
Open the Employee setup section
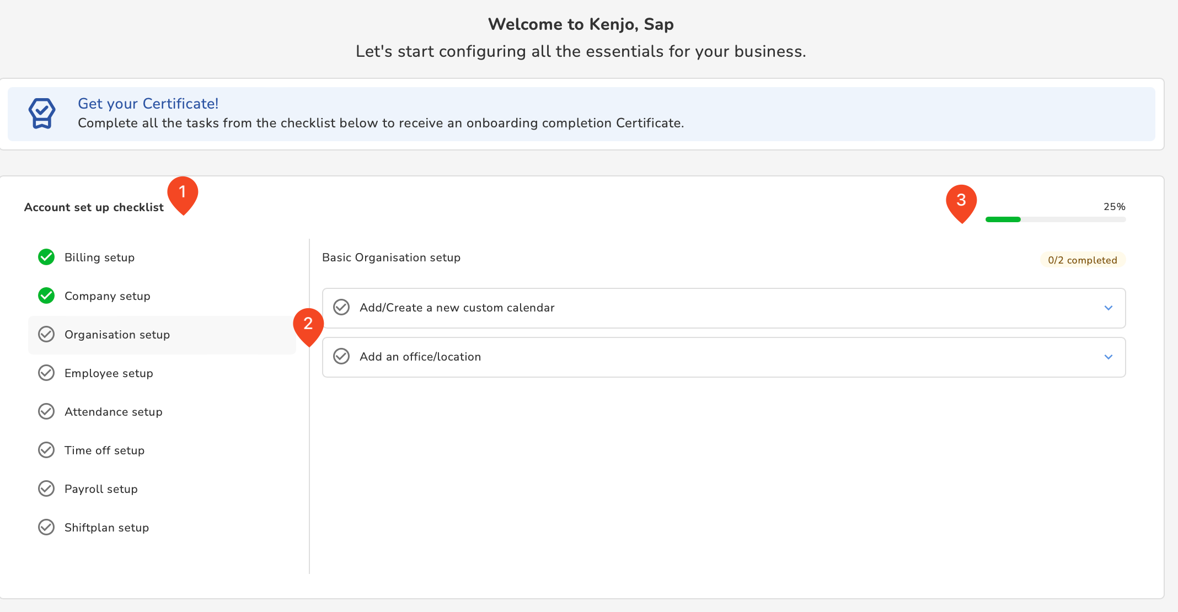(x=109, y=373)
